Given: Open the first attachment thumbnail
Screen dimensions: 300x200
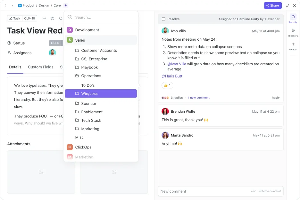Looking at the screenshot, I should click(41, 172).
